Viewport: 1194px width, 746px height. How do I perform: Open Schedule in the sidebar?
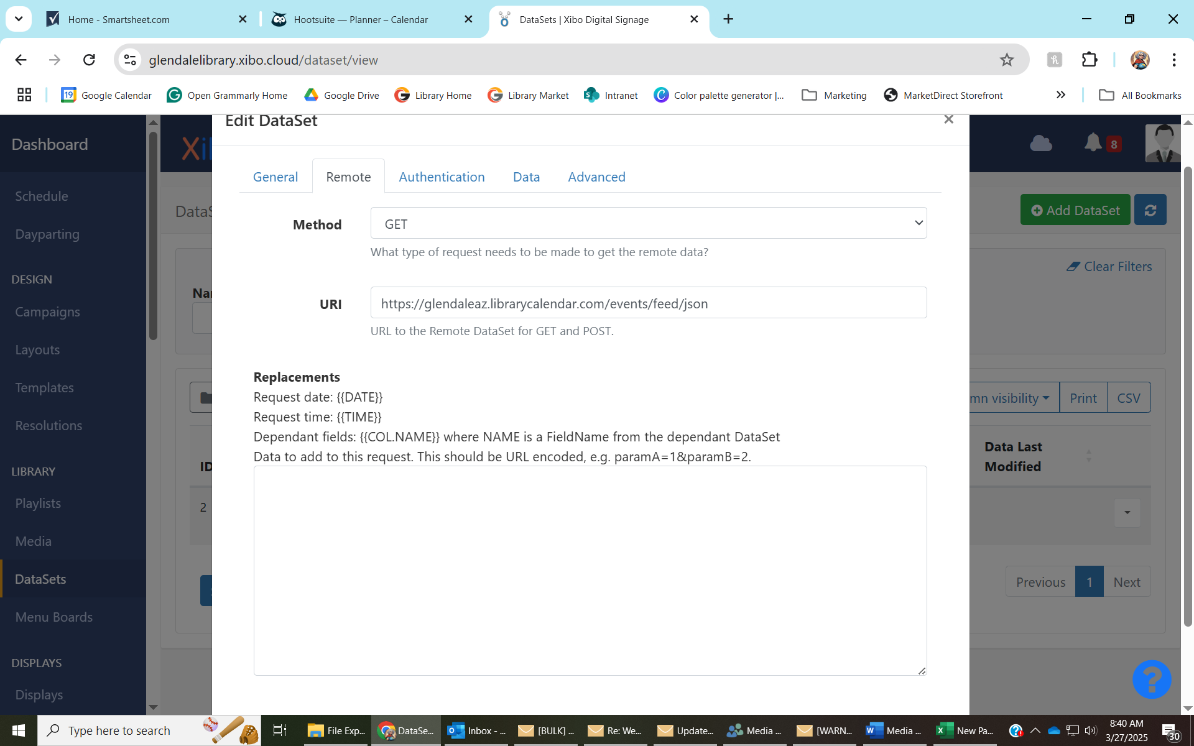point(42,196)
